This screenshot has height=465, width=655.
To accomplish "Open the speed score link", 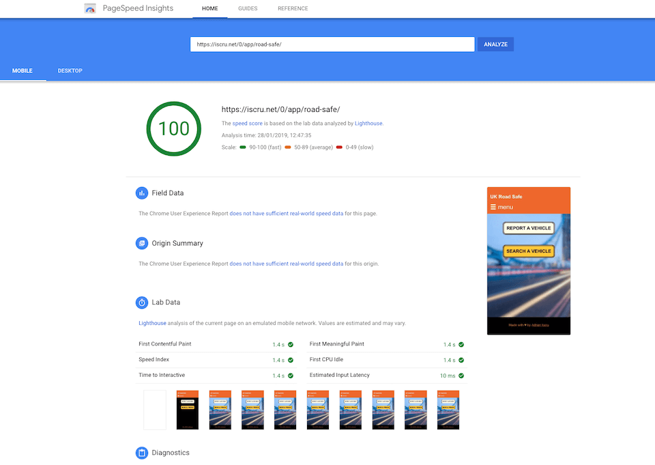I will 247,124.
